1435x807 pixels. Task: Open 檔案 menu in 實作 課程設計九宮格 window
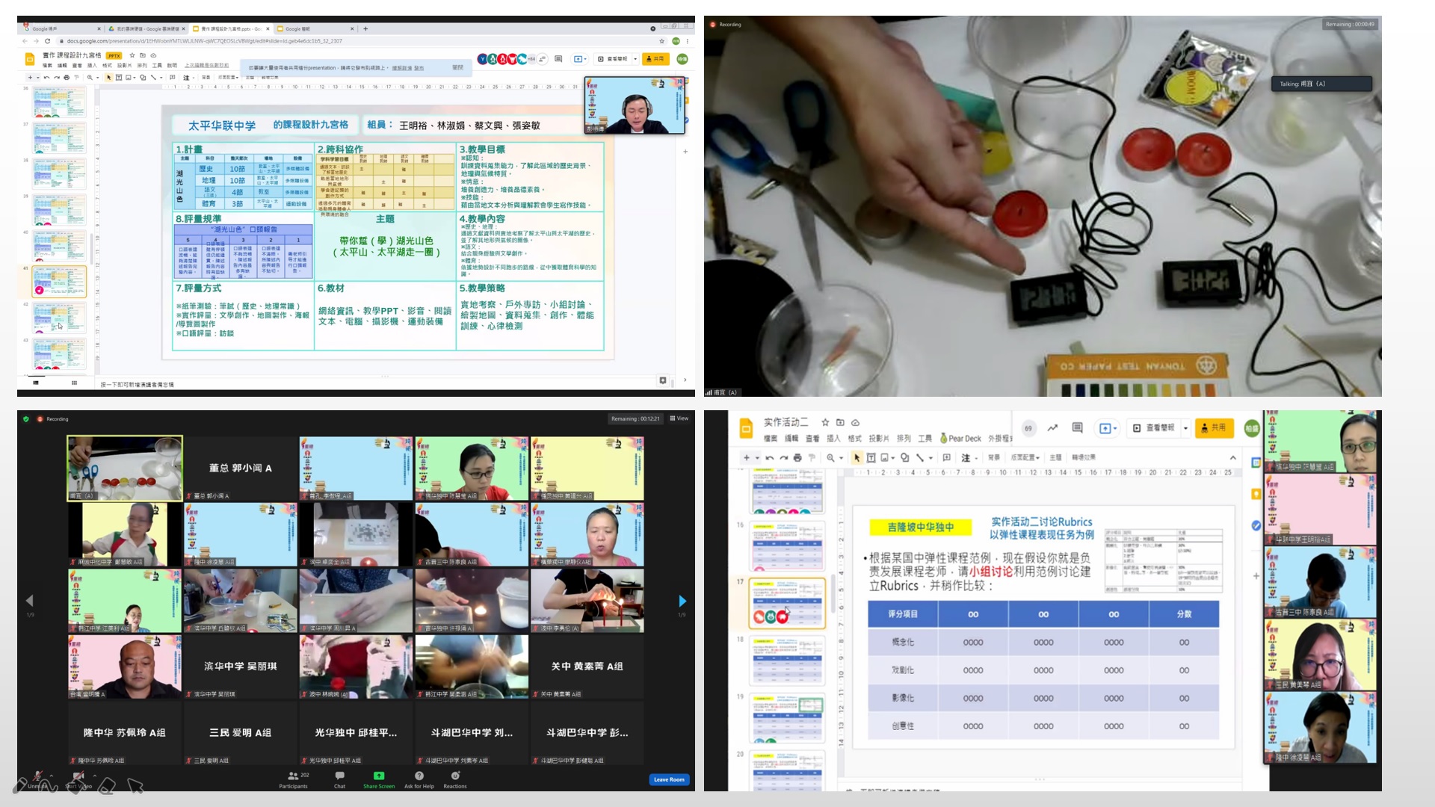pyautogui.click(x=47, y=65)
